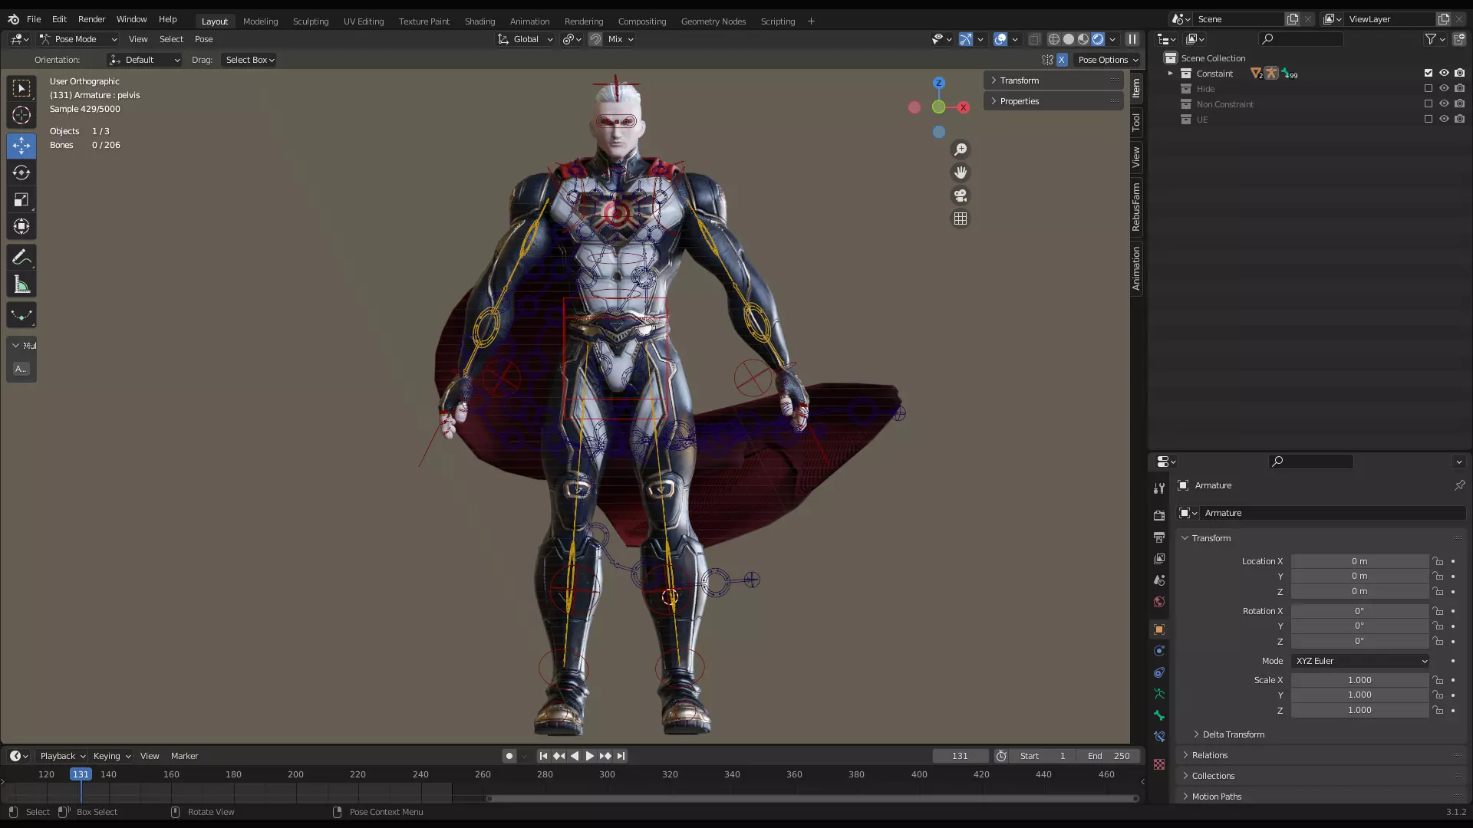Toggle X-axis mirror in Pose Options
The image size is (1473, 828).
pyautogui.click(x=1062, y=60)
